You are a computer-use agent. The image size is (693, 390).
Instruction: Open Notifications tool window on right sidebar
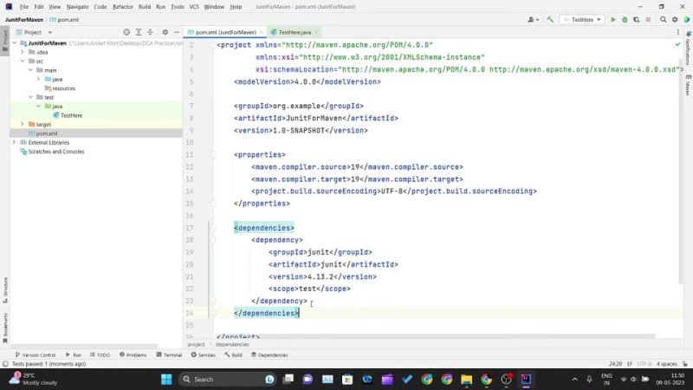[688, 49]
